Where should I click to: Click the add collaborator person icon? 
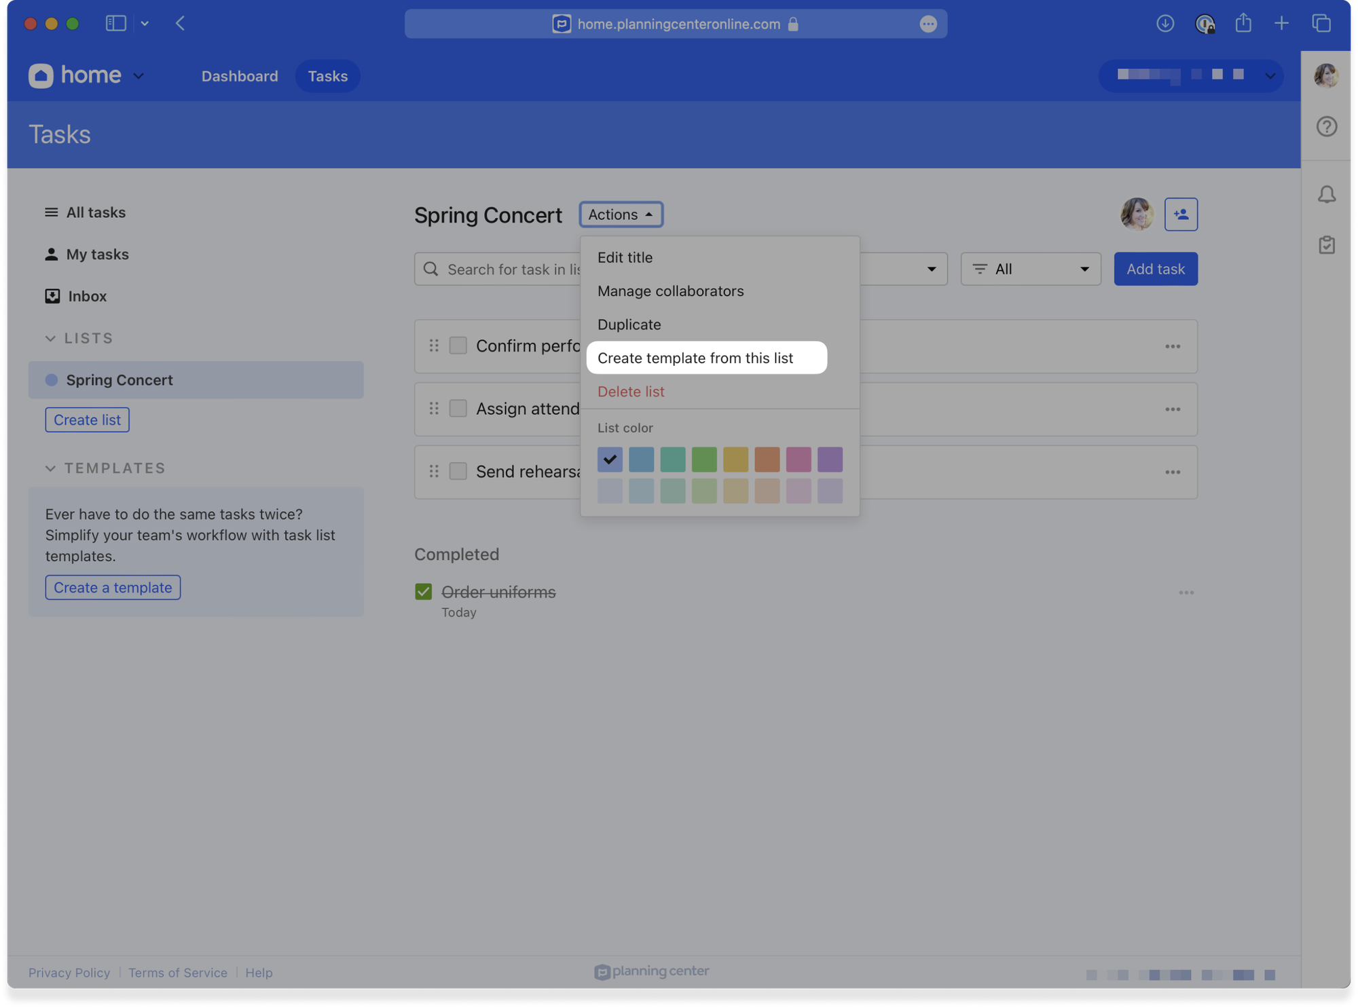click(1181, 214)
